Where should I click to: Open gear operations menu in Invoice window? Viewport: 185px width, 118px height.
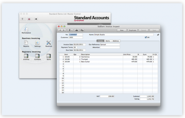70,30
